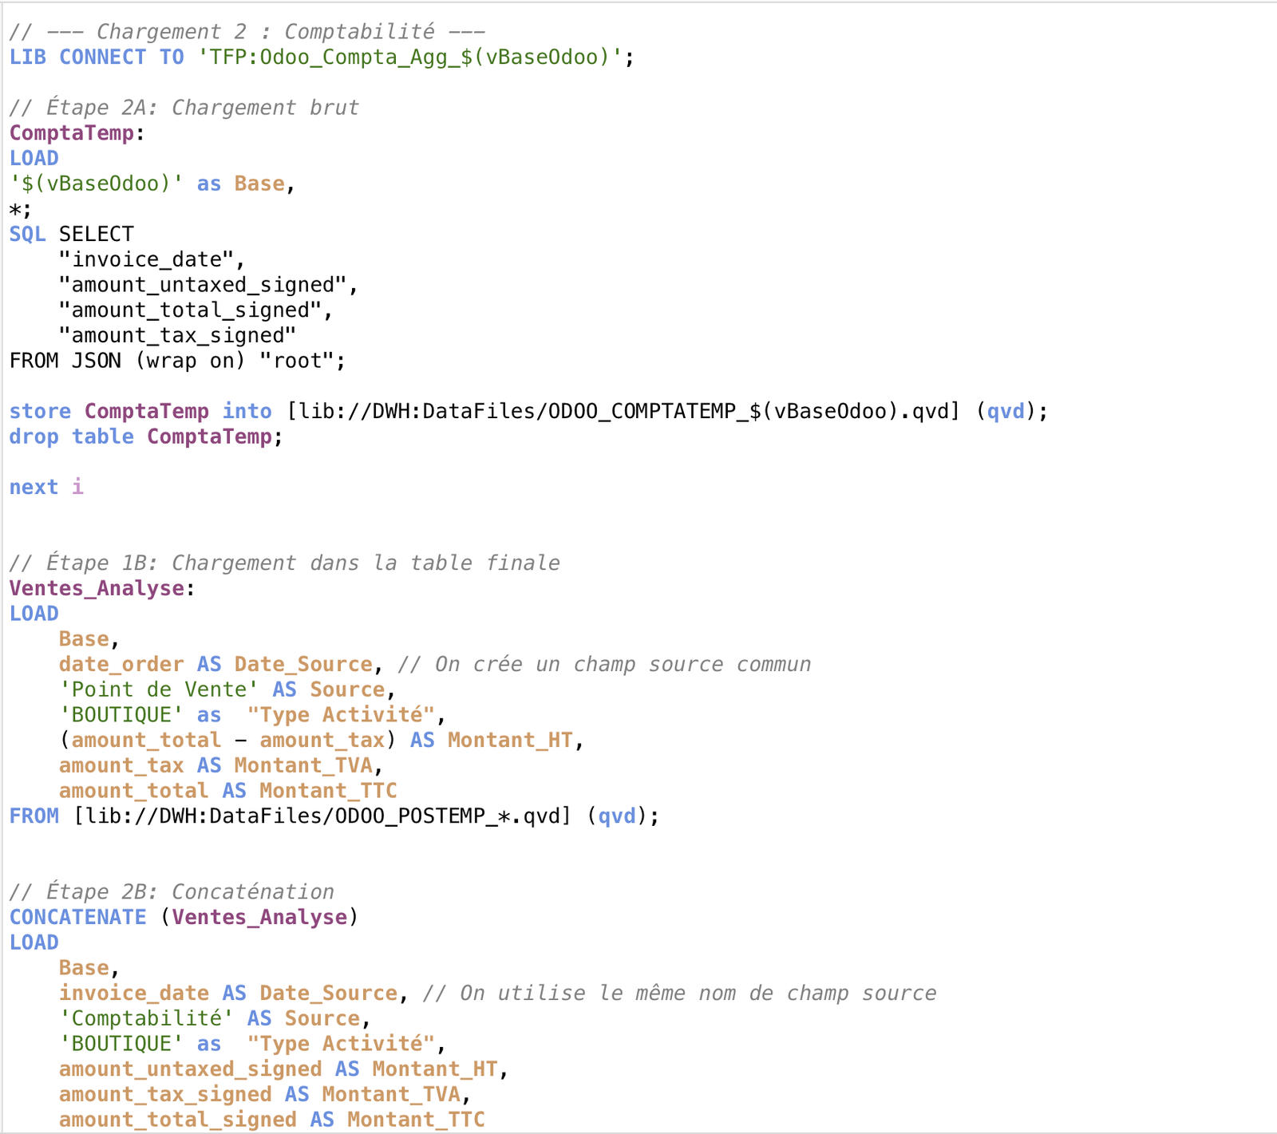Click the '$(vBaseOdoo)' as Base line
The image size is (1277, 1134).
152,184
